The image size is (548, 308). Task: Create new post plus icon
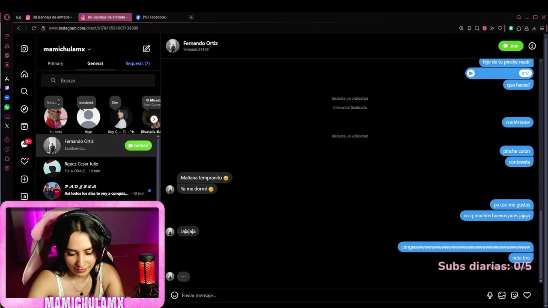point(24,179)
